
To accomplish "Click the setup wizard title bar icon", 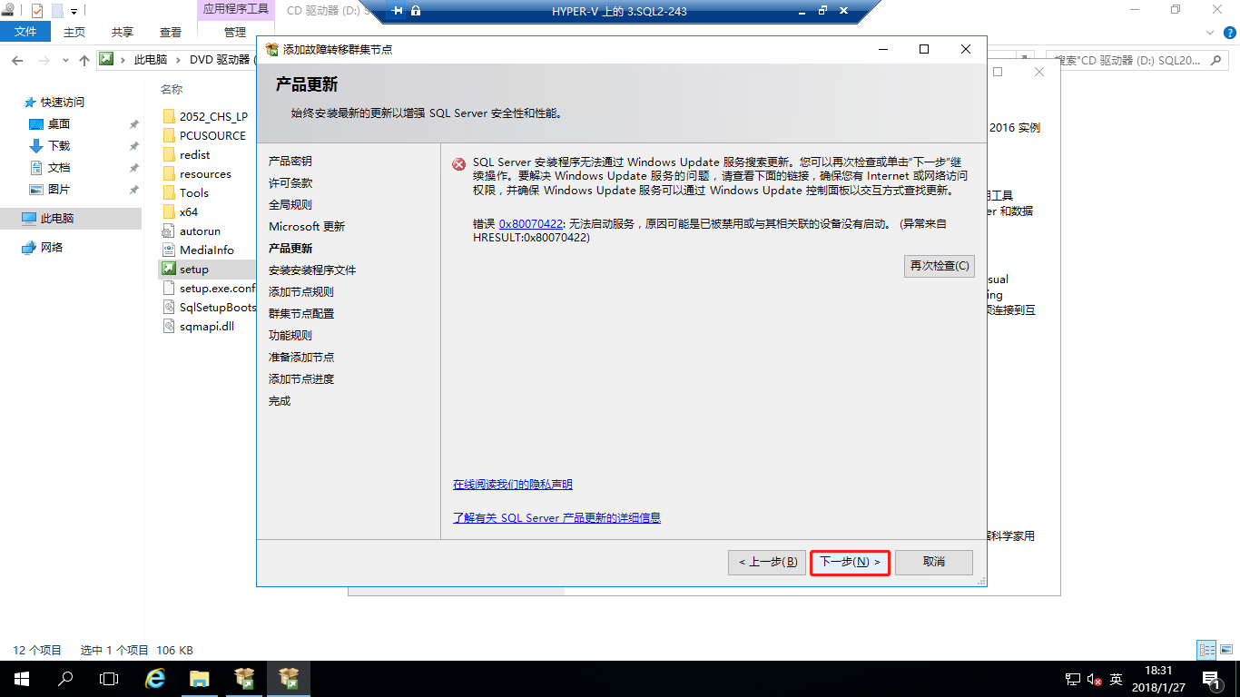I will coord(272,49).
